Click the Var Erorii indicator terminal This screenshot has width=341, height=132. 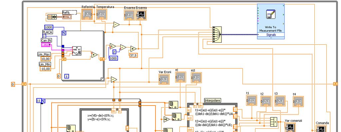click(x=164, y=79)
